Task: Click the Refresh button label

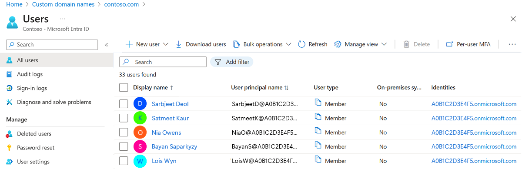Action: point(318,44)
